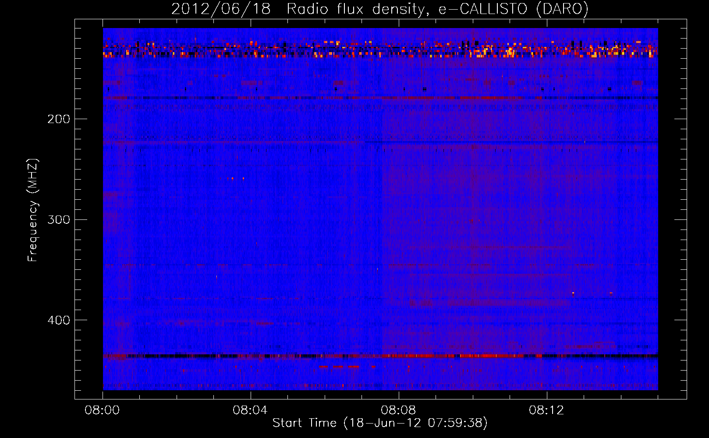Select the 300 frequency tick label

[x=59, y=219]
